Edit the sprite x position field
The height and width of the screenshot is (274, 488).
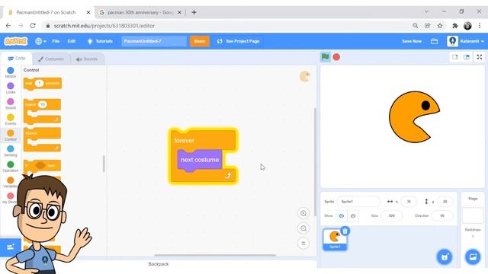(409, 202)
